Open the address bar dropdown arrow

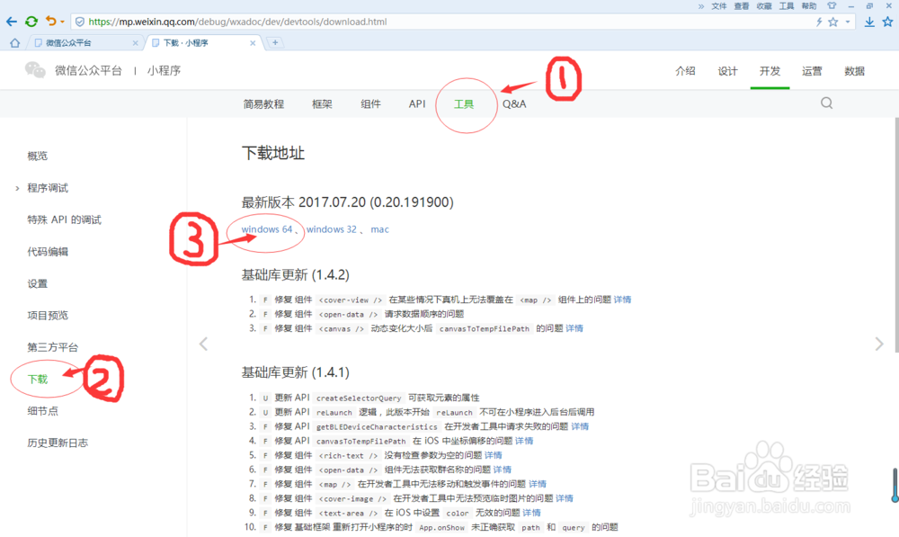[848, 22]
